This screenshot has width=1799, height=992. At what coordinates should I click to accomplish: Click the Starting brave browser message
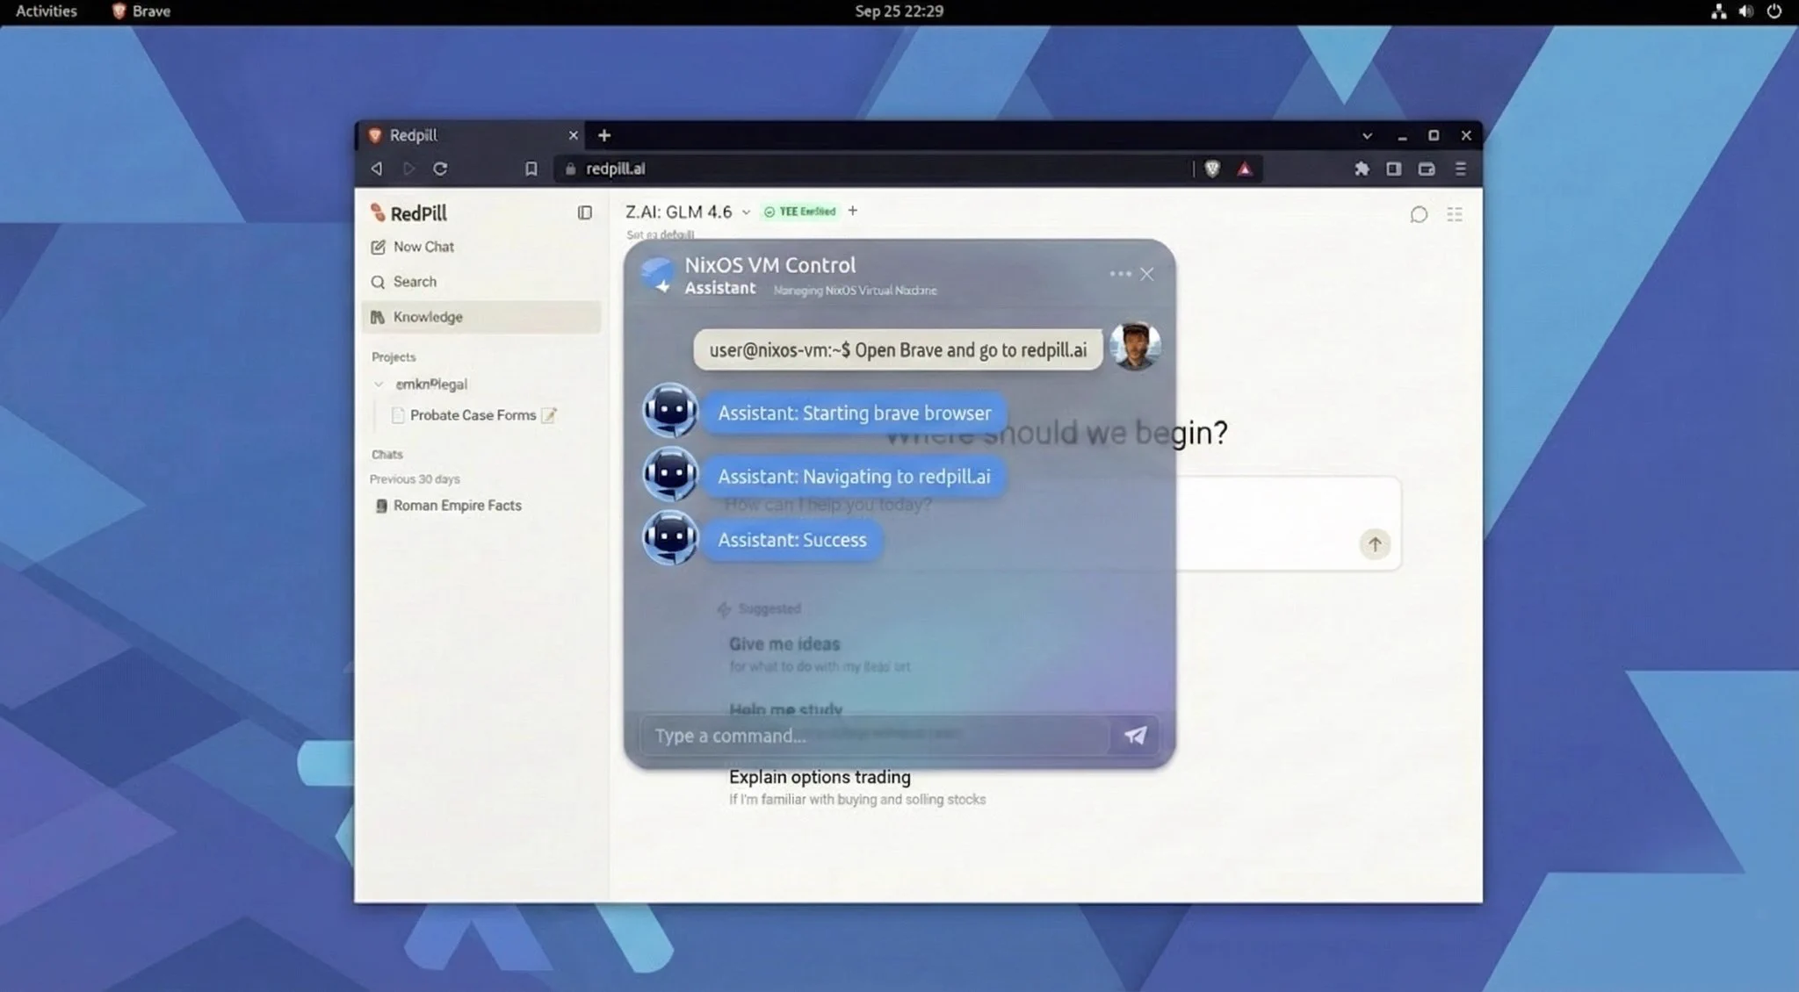(x=855, y=413)
